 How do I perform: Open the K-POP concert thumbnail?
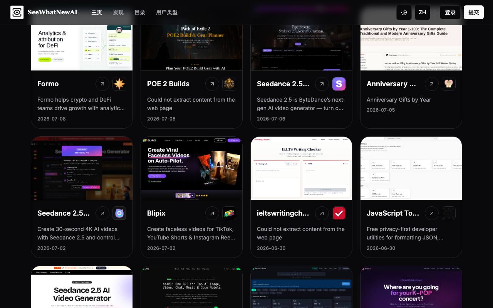pyautogui.click(x=411, y=287)
